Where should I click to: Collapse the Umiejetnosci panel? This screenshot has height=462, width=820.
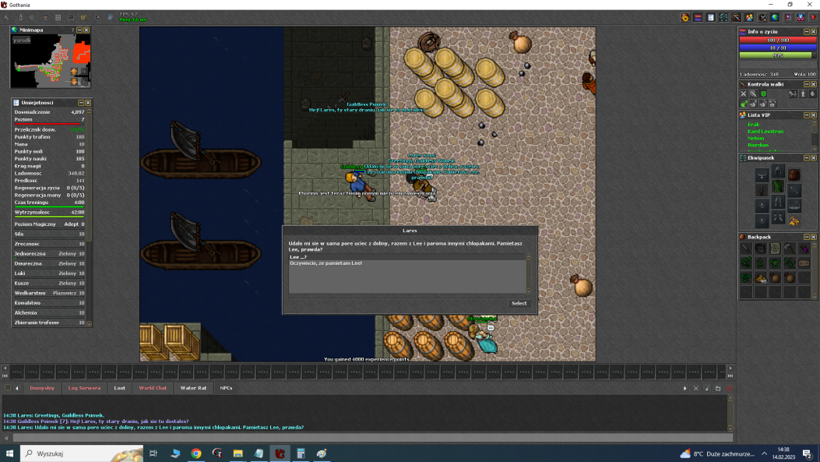tap(81, 103)
